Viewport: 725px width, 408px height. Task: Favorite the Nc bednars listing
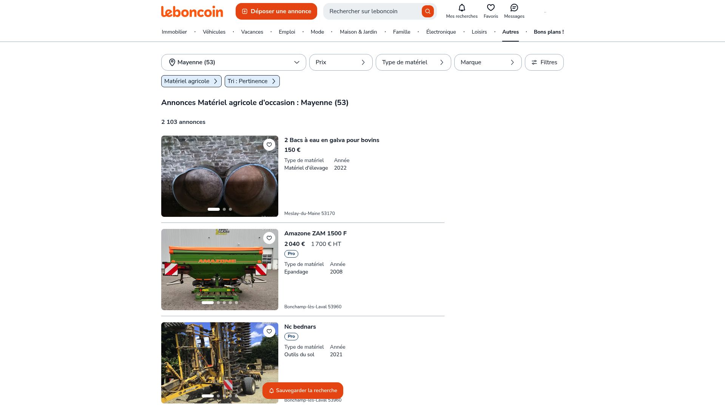tap(269, 331)
